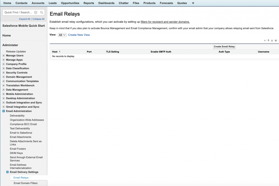Open Organization-Wide Addresses
The height and width of the screenshot is (186, 279).
click(27, 120)
